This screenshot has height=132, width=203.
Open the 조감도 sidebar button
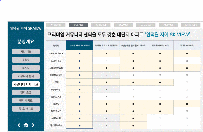[x=26, y=60]
